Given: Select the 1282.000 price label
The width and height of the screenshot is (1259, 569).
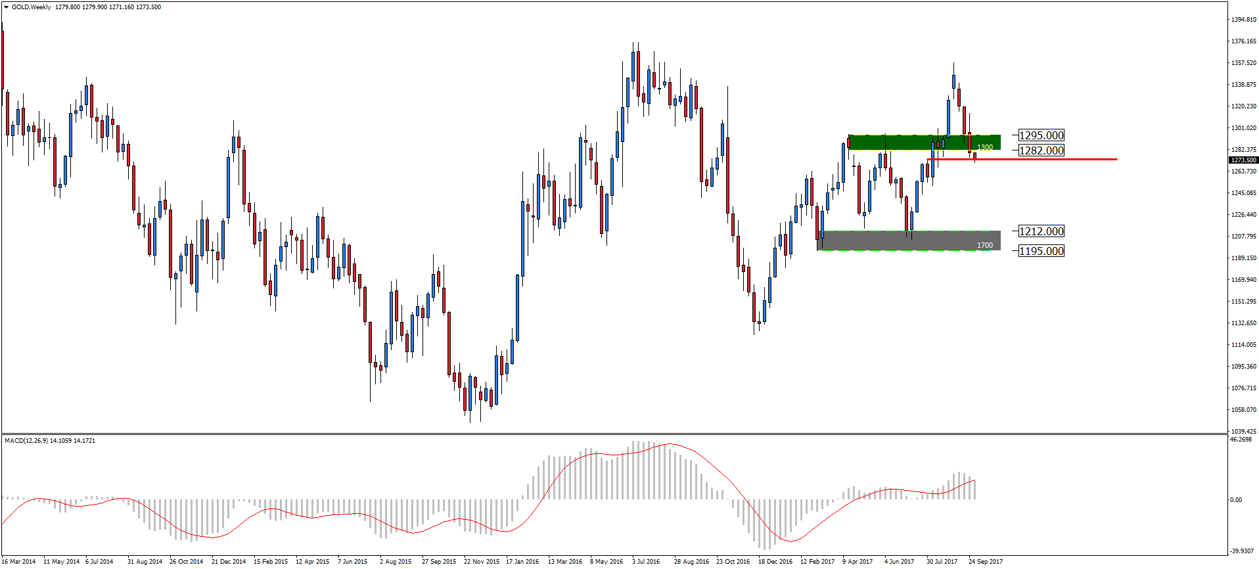Looking at the screenshot, I should tap(1042, 150).
